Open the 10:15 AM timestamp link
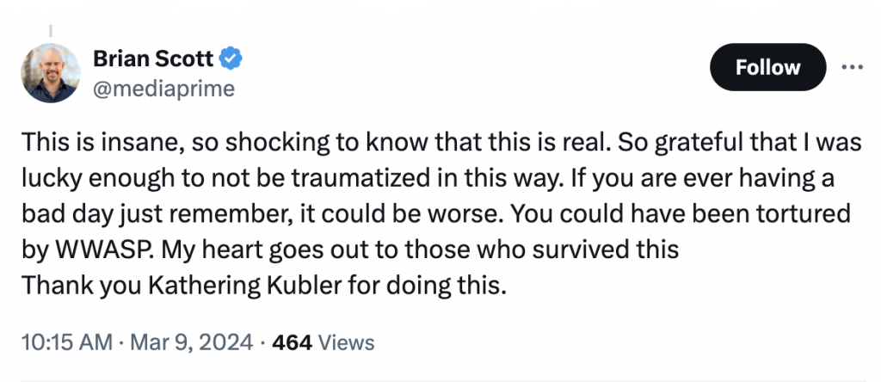This screenshot has height=382, width=881. (65, 342)
